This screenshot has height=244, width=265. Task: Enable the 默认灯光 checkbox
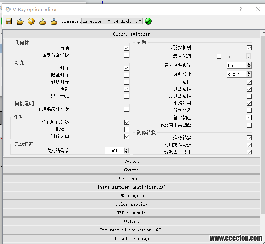[x=127, y=82]
